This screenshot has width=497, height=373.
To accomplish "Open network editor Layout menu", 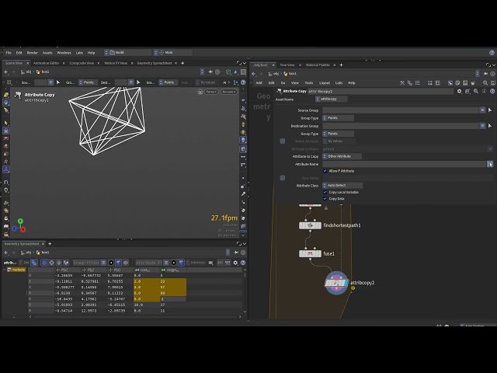I will [325, 83].
